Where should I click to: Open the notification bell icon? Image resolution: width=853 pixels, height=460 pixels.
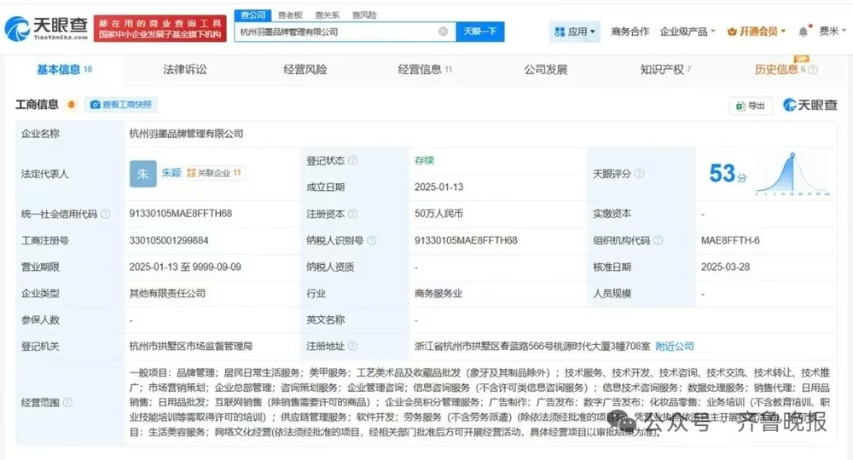804,32
